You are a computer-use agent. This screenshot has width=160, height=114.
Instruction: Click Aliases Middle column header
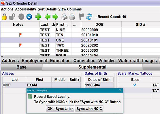click(x=60, y=80)
